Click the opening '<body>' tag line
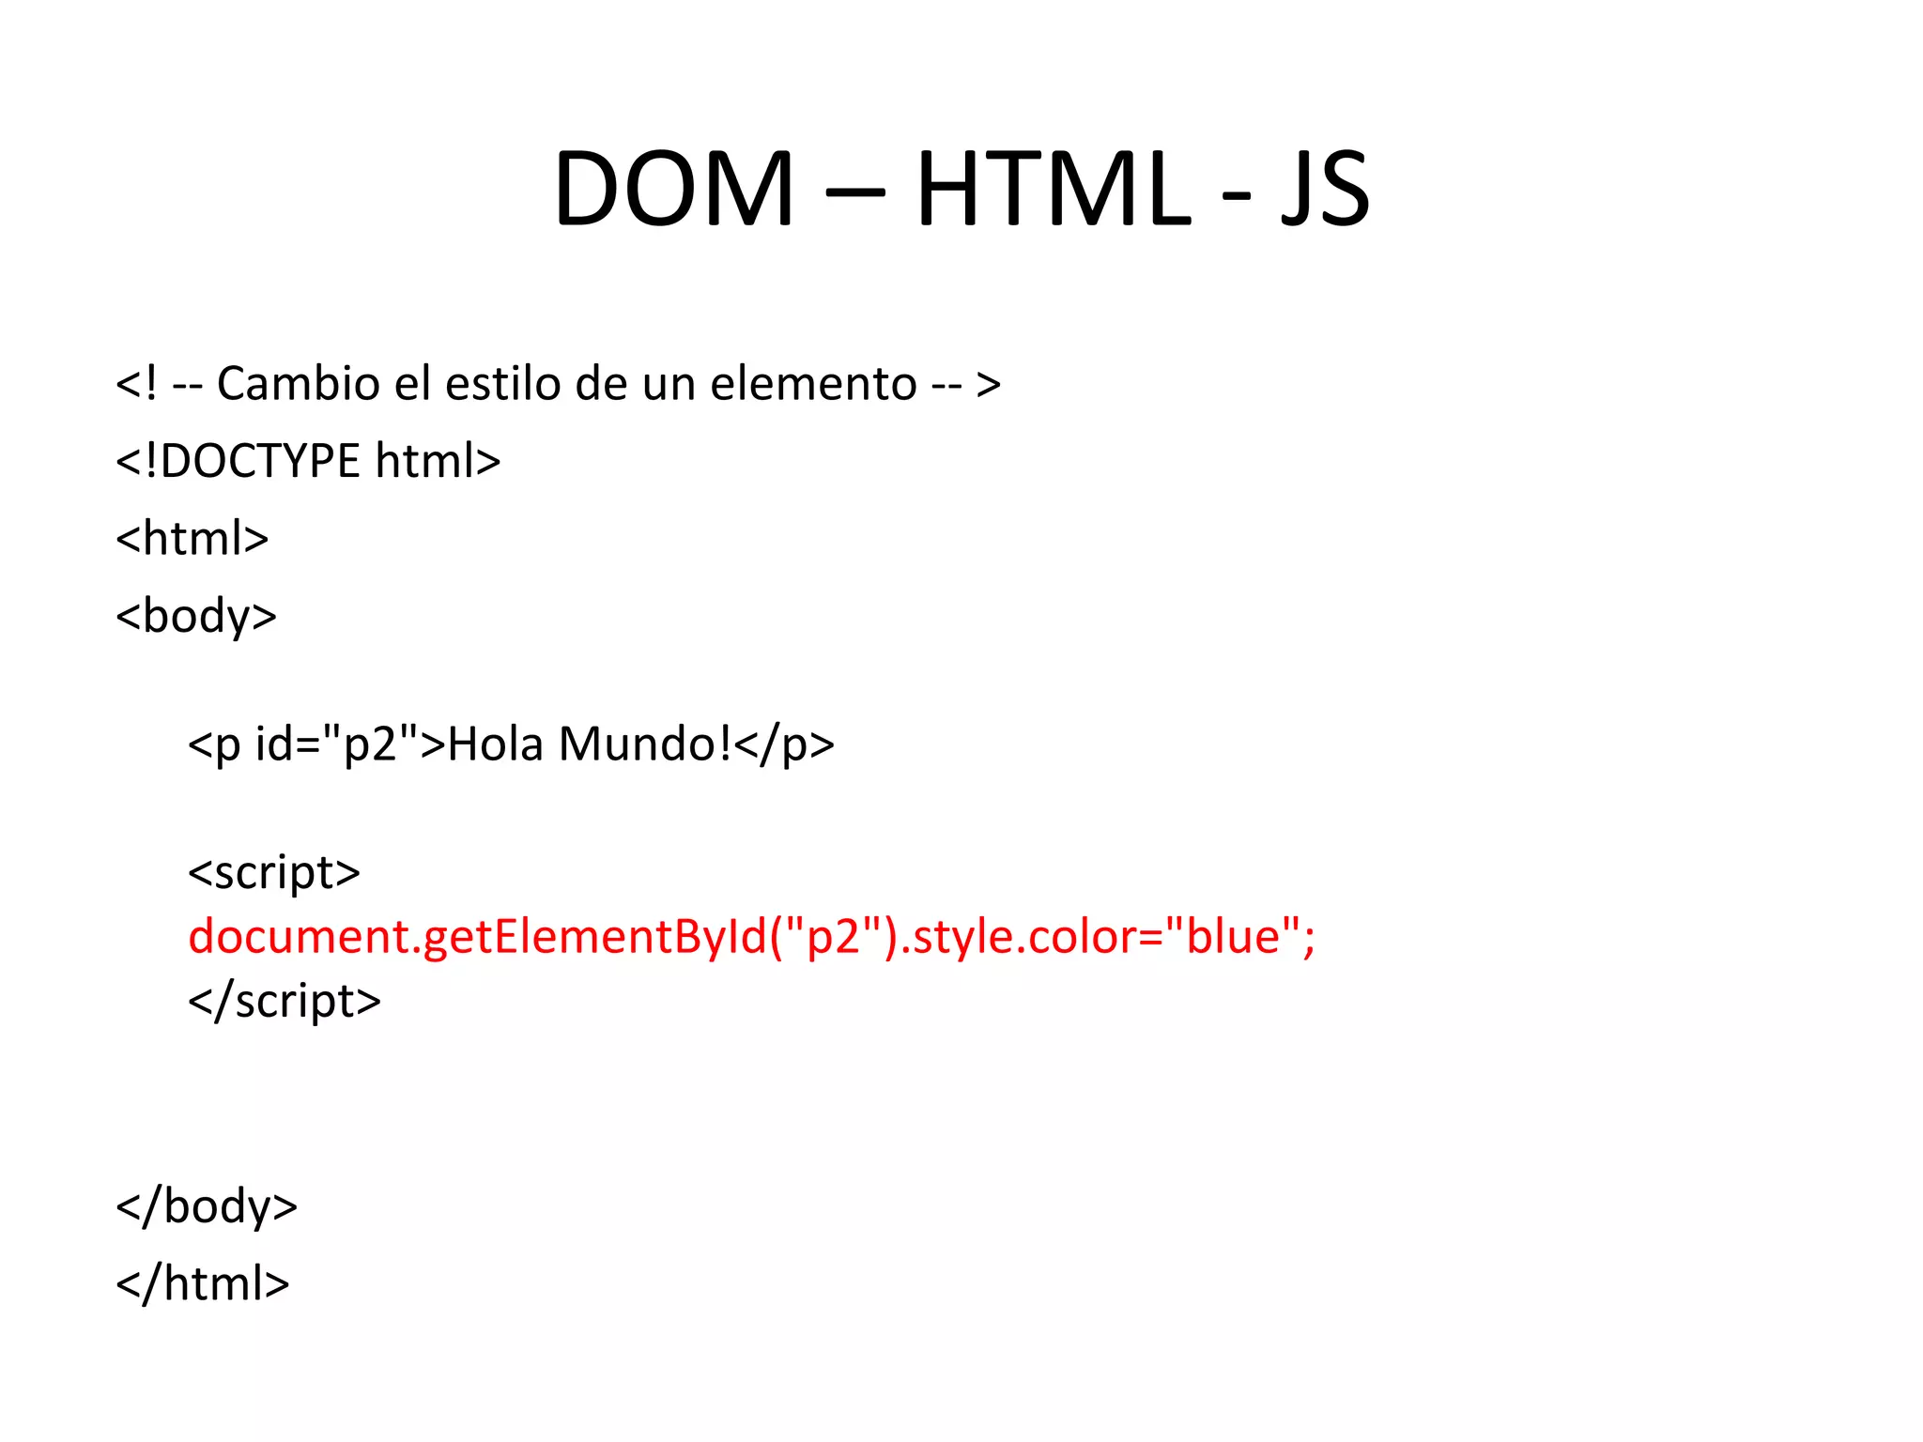Screen dimensions: 1923x1442 196,617
